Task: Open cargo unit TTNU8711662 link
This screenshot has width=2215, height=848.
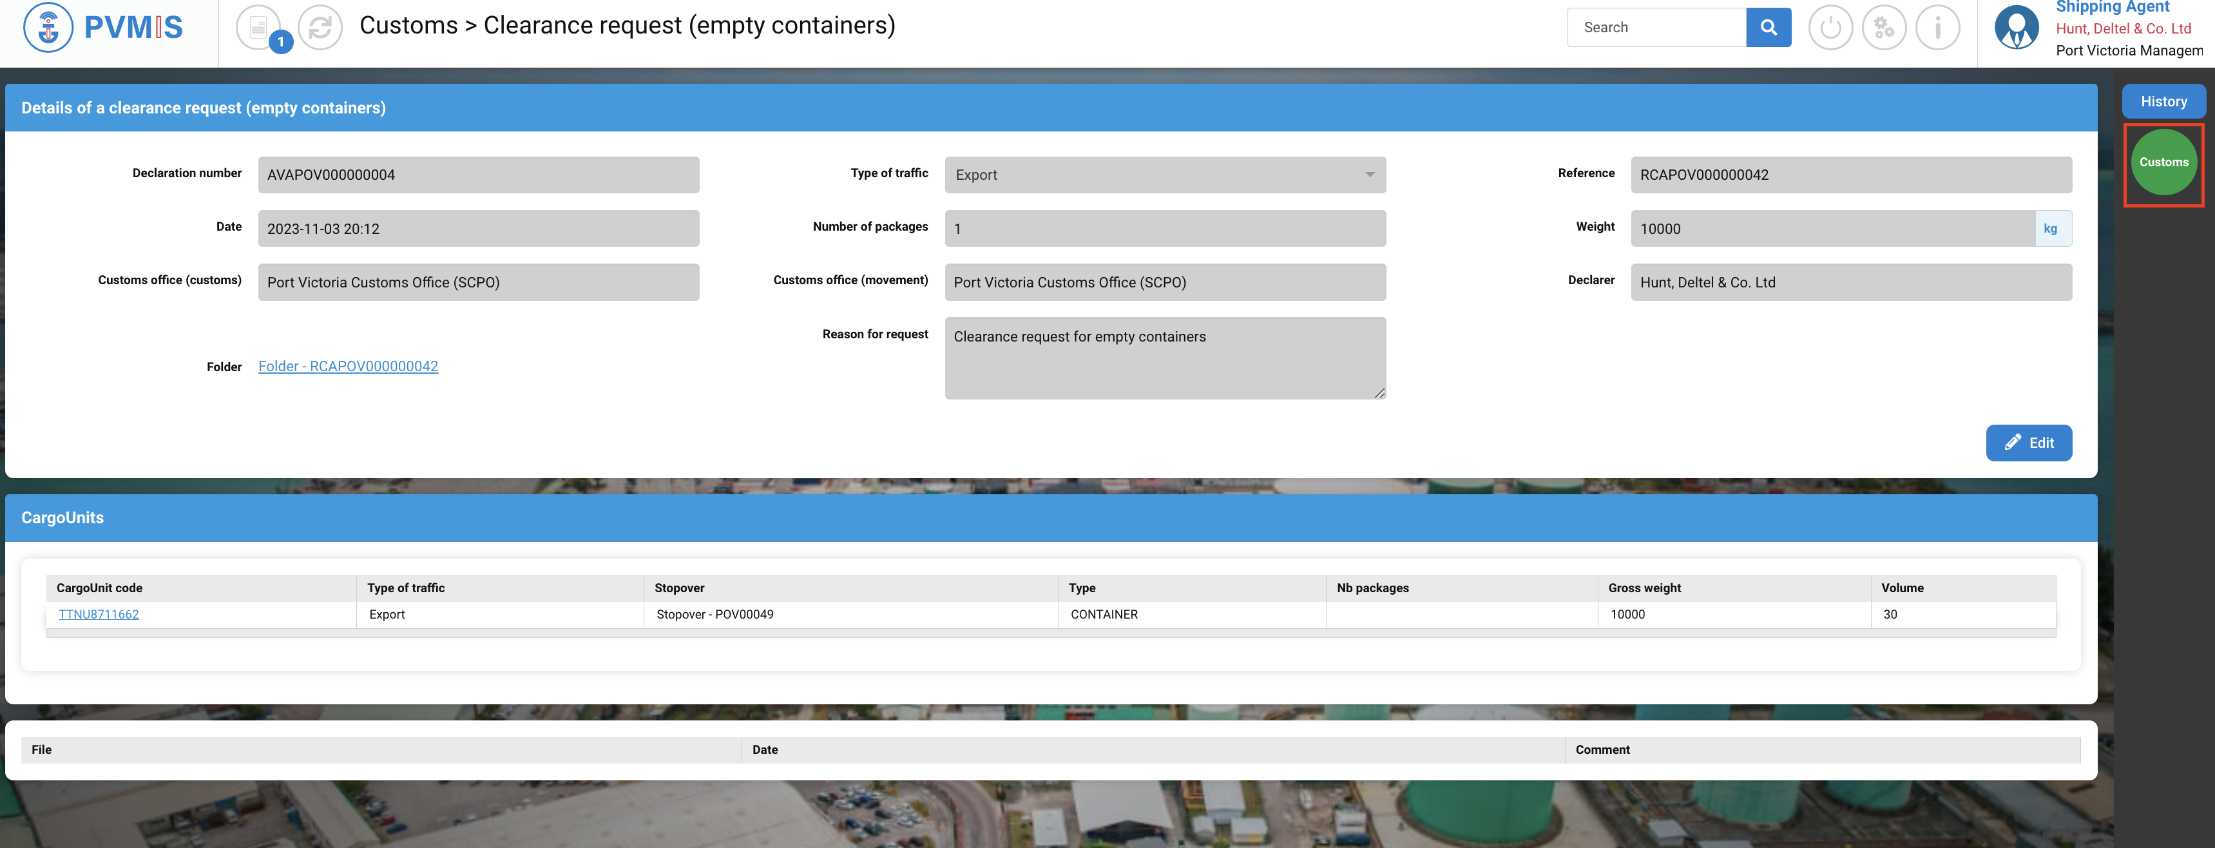Action: tap(99, 614)
